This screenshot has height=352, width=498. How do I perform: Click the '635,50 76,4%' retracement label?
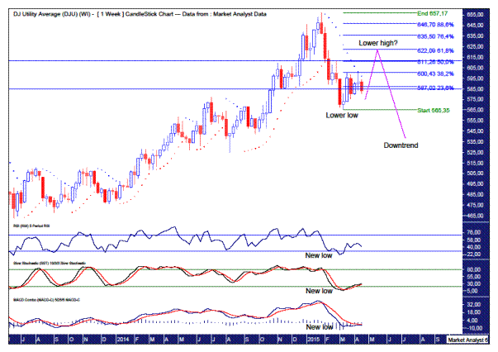tap(435, 36)
